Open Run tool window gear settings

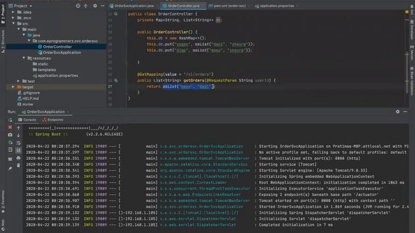point(397,112)
